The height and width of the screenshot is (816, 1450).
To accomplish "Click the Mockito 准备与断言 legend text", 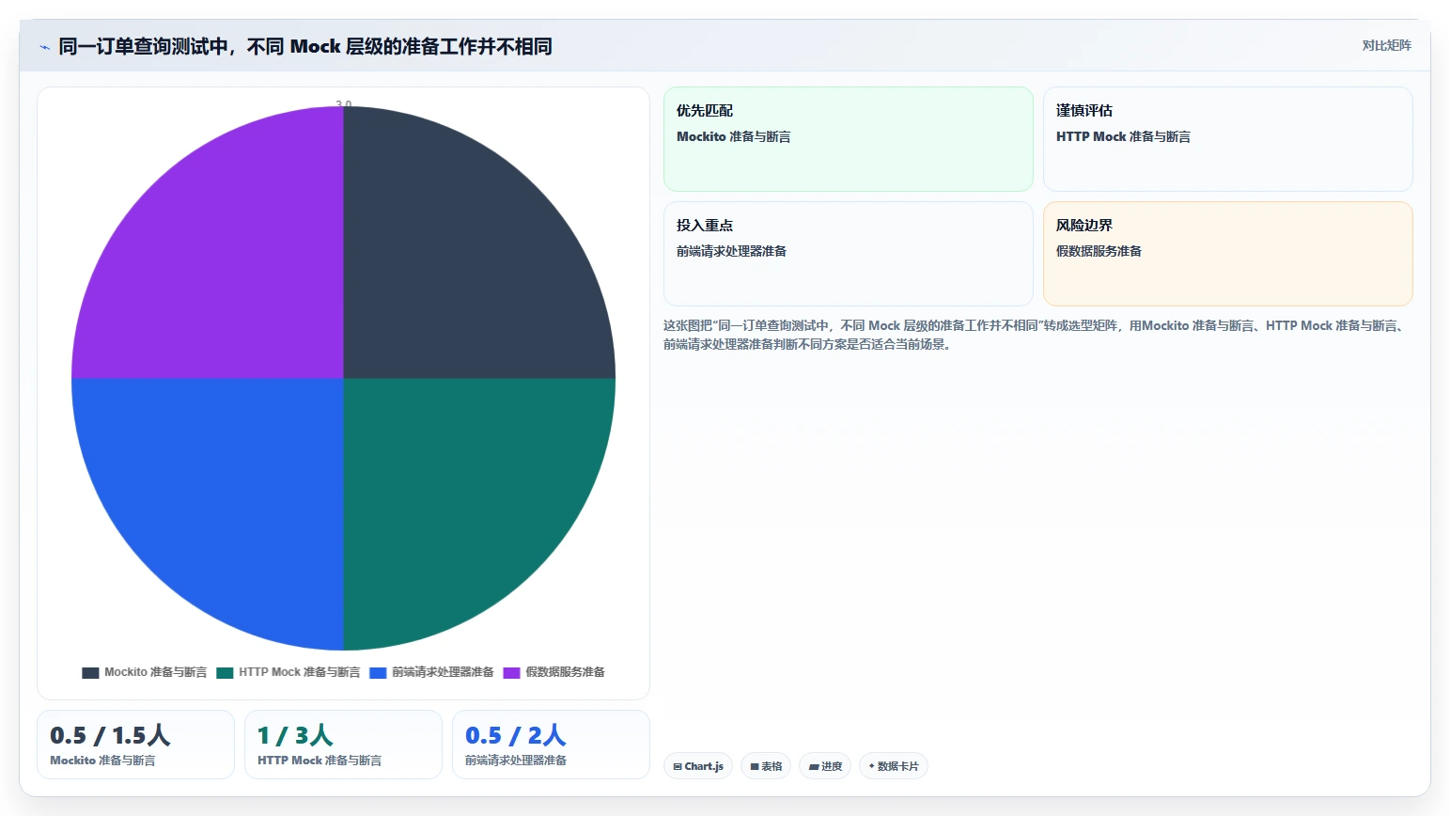I will tap(156, 672).
